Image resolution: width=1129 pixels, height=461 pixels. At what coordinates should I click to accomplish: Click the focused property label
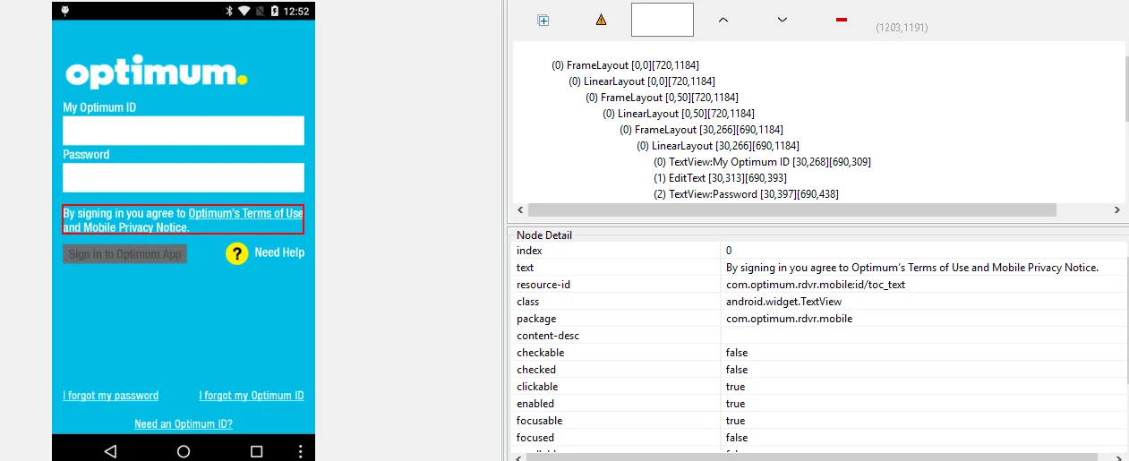535,438
